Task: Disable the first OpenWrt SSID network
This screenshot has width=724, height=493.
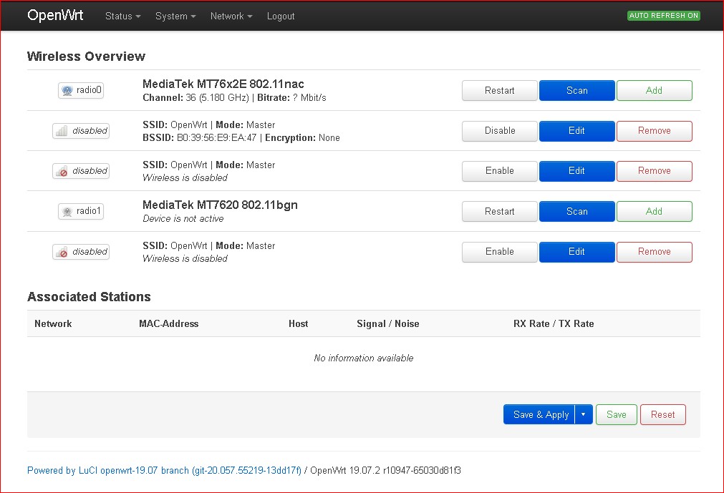Action: [x=499, y=131]
